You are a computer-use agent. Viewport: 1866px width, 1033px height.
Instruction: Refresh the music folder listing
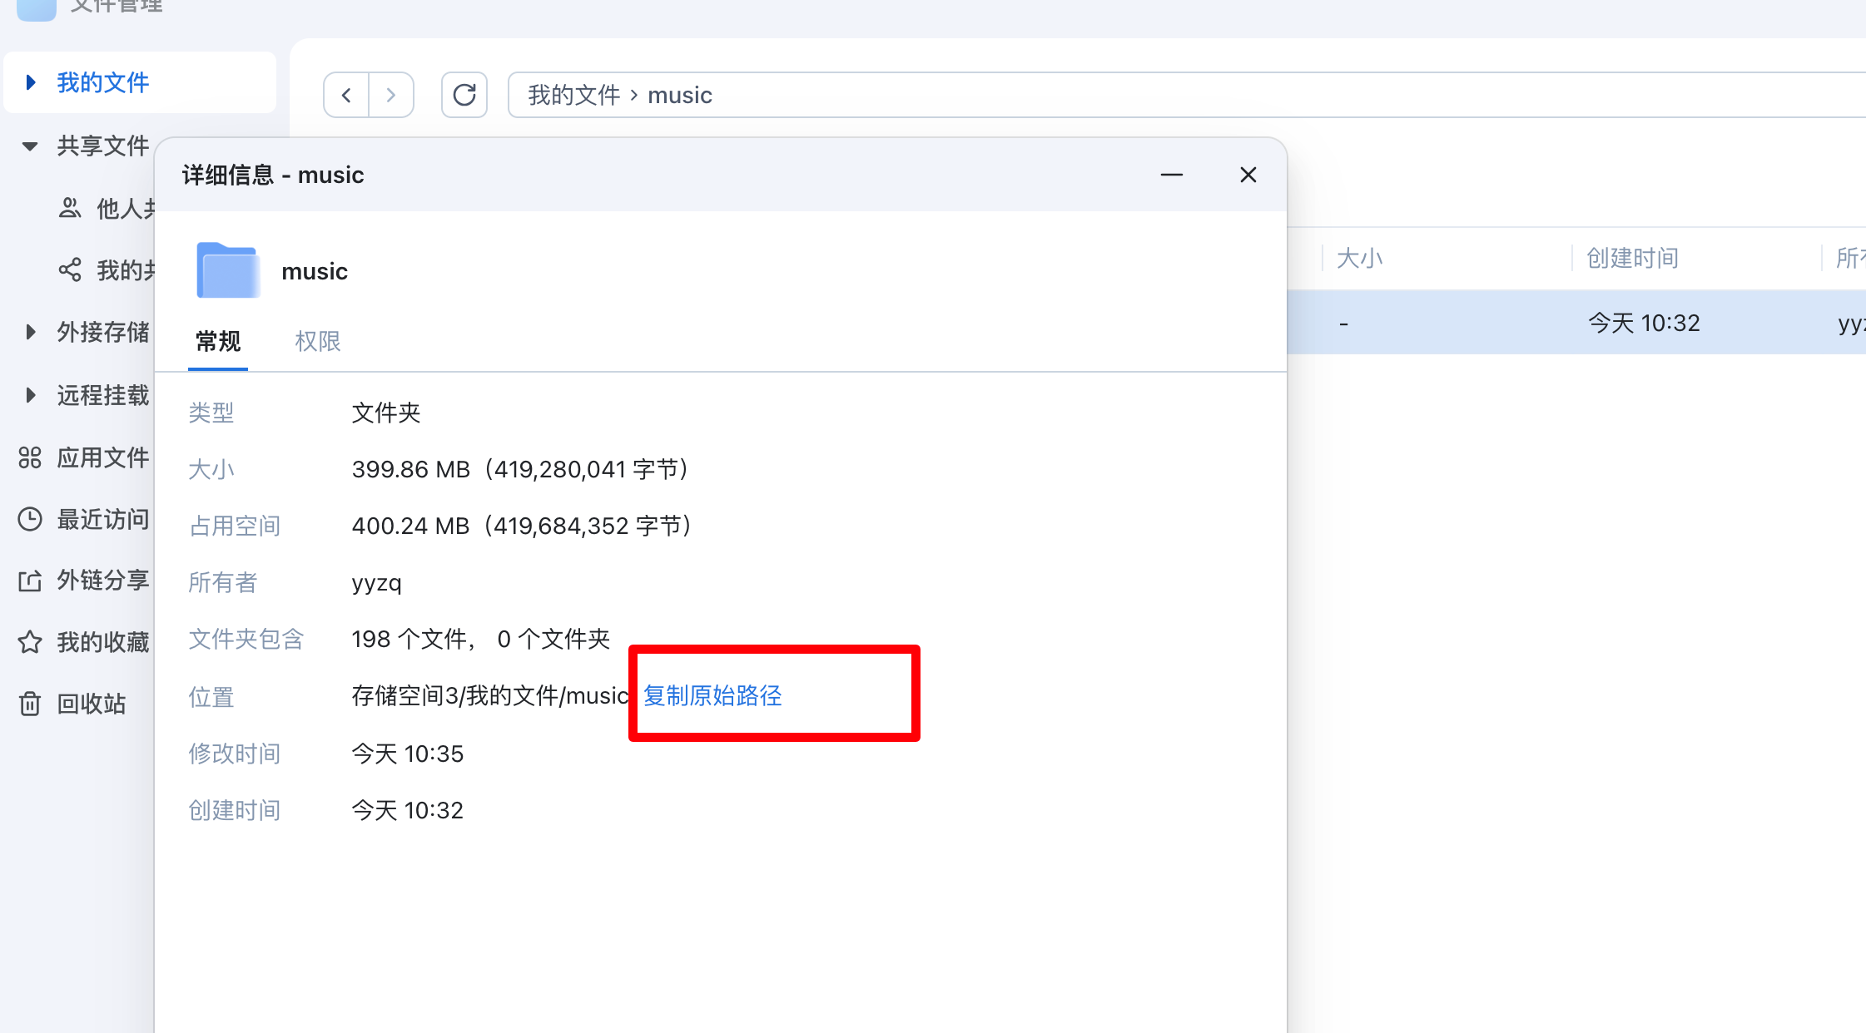click(x=464, y=95)
